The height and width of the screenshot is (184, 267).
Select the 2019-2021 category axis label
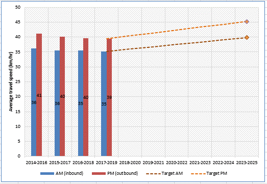click(x=153, y=163)
